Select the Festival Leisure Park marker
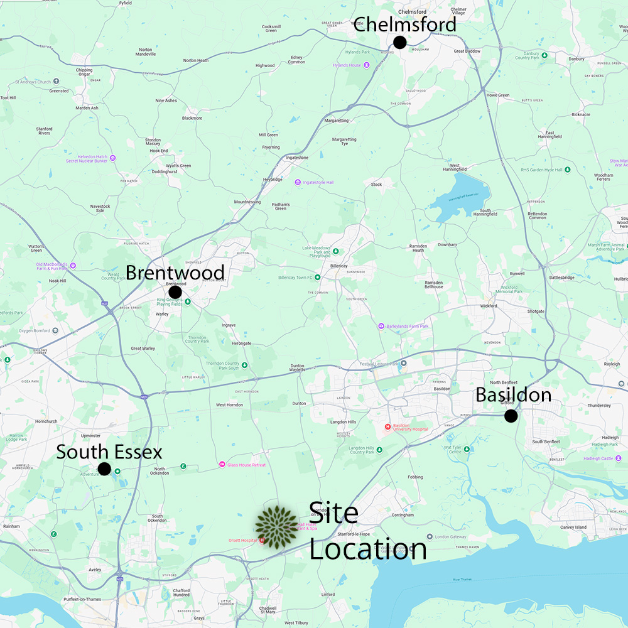This screenshot has width=628, height=628. 404,363
